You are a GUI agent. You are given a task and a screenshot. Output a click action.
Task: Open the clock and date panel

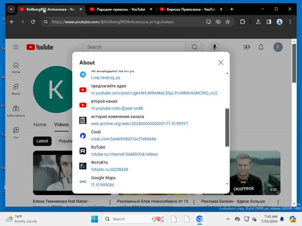click(269, 219)
